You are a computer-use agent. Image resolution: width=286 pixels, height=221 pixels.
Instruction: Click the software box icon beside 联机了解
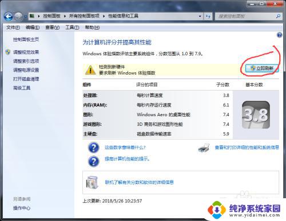[x=92, y=182]
